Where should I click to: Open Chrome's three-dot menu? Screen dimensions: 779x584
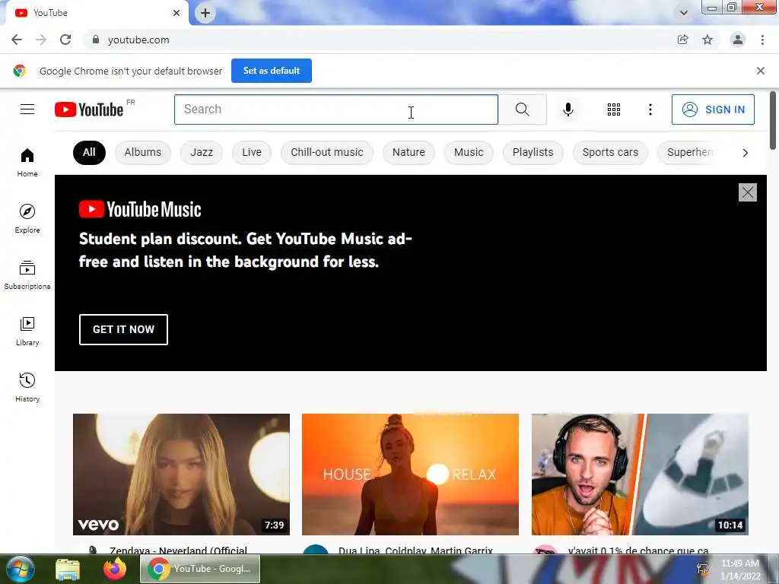pyautogui.click(x=762, y=40)
